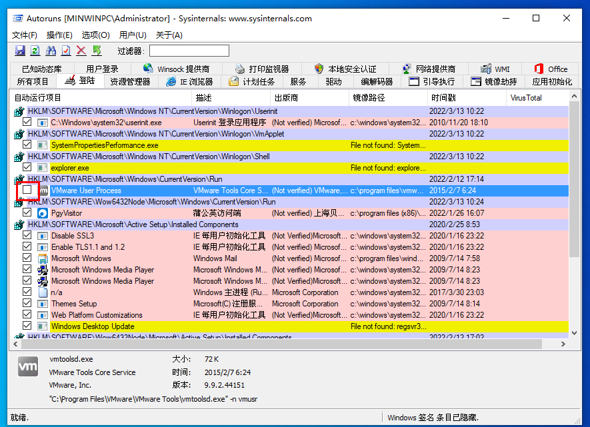Click the vertical scrollbar down arrow
Image resolution: width=590 pixels, height=427 pixels.
(574, 332)
